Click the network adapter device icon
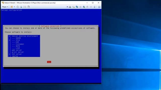Screen dimensions: 161x90 coord(77,7)
